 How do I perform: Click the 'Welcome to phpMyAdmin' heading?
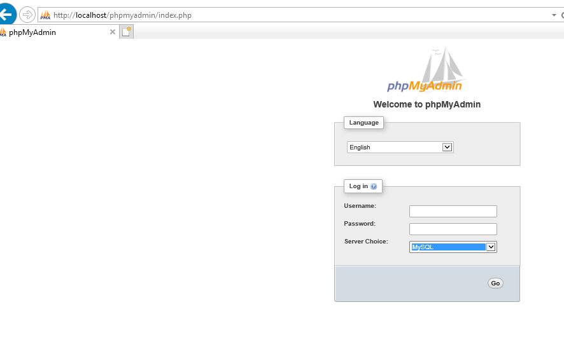click(x=427, y=104)
